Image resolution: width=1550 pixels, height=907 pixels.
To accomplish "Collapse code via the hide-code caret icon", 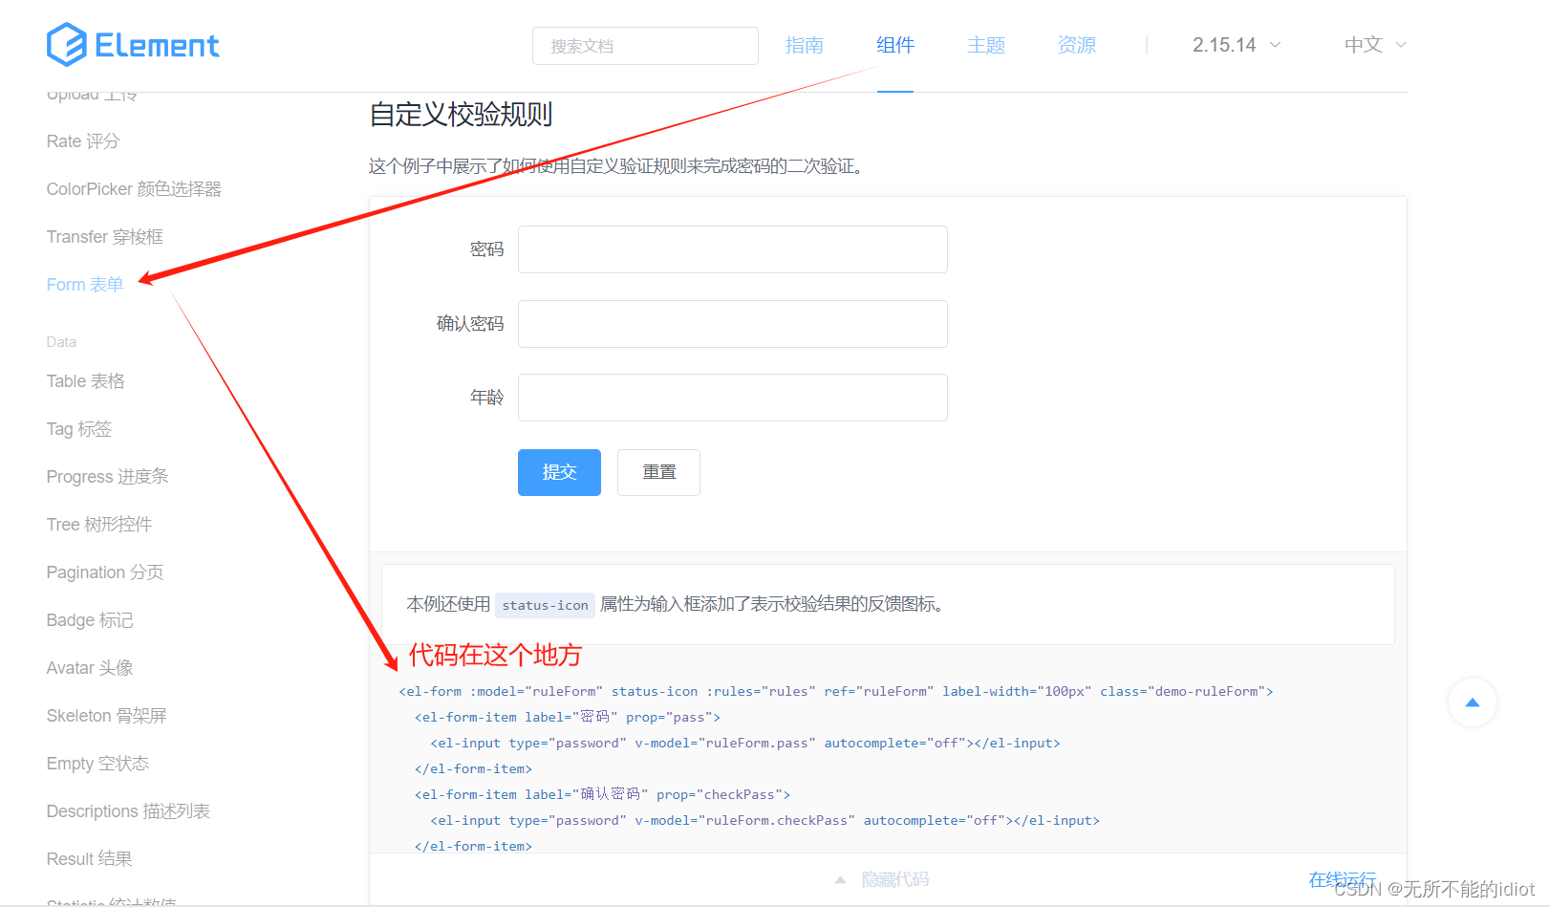I will 840,879.
